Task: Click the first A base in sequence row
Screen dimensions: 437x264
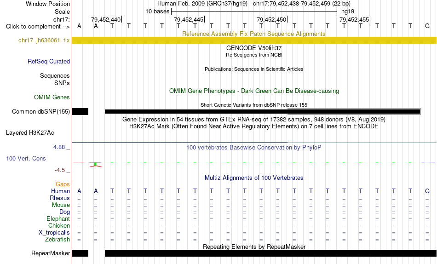Action: (79, 26)
